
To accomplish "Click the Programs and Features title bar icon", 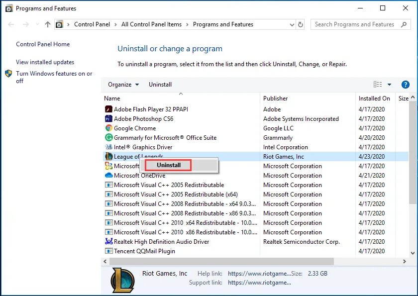I will coord(9,8).
